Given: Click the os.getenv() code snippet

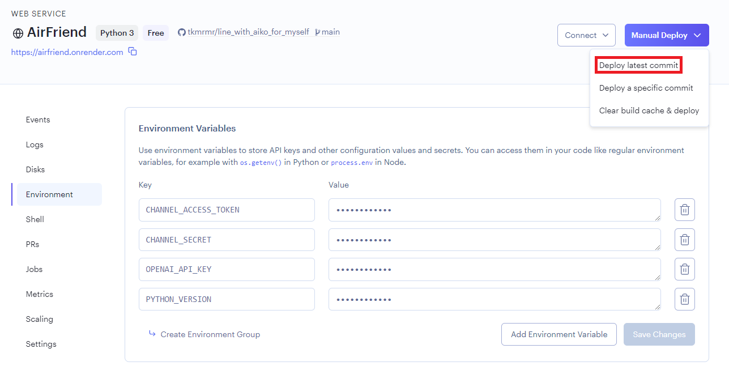Looking at the screenshot, I should click(x=261, y=162).
